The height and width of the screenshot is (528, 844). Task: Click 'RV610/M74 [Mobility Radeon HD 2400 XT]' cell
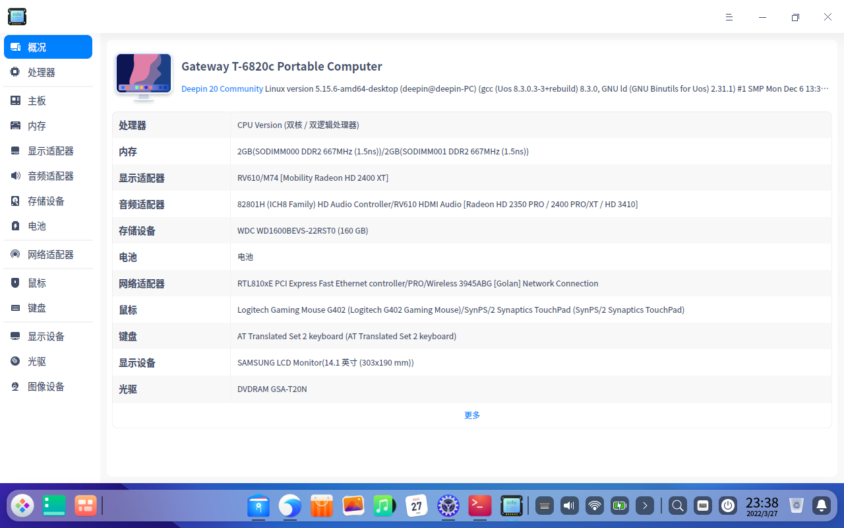point(313,178)
